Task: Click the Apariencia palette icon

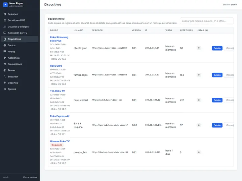Action: point(5,58)
